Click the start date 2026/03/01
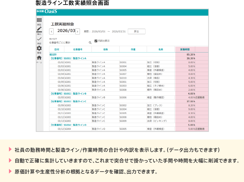 click(x=99, y=31)
